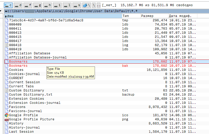The width and height of the screenshot is (209, 134).
Task: Click icon of Affiliation Database file
Action: point(7,53)
